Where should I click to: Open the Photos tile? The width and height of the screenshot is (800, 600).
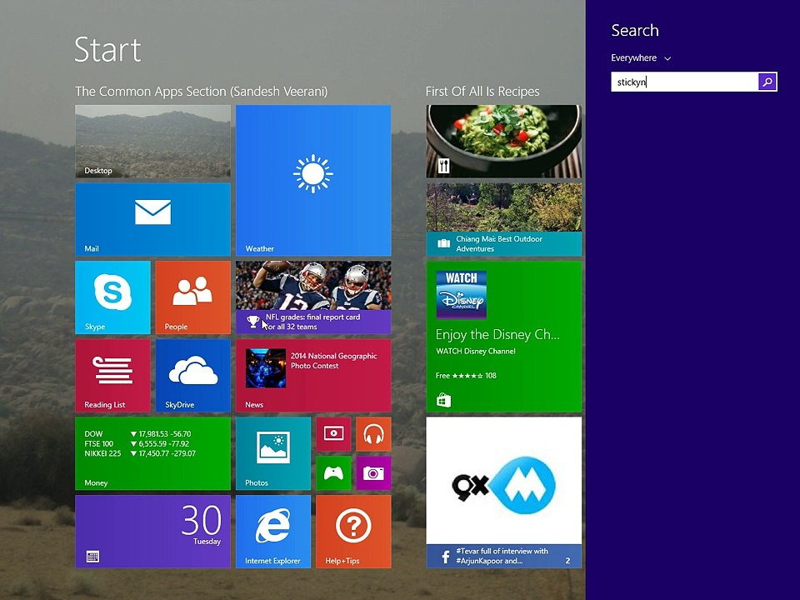(x=273, y=453)
